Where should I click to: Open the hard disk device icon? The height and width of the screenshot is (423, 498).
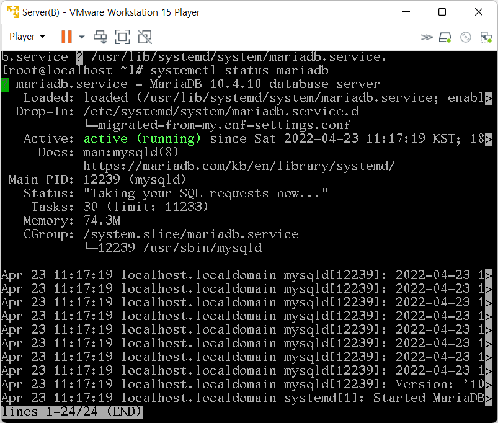tap(445, 37)
